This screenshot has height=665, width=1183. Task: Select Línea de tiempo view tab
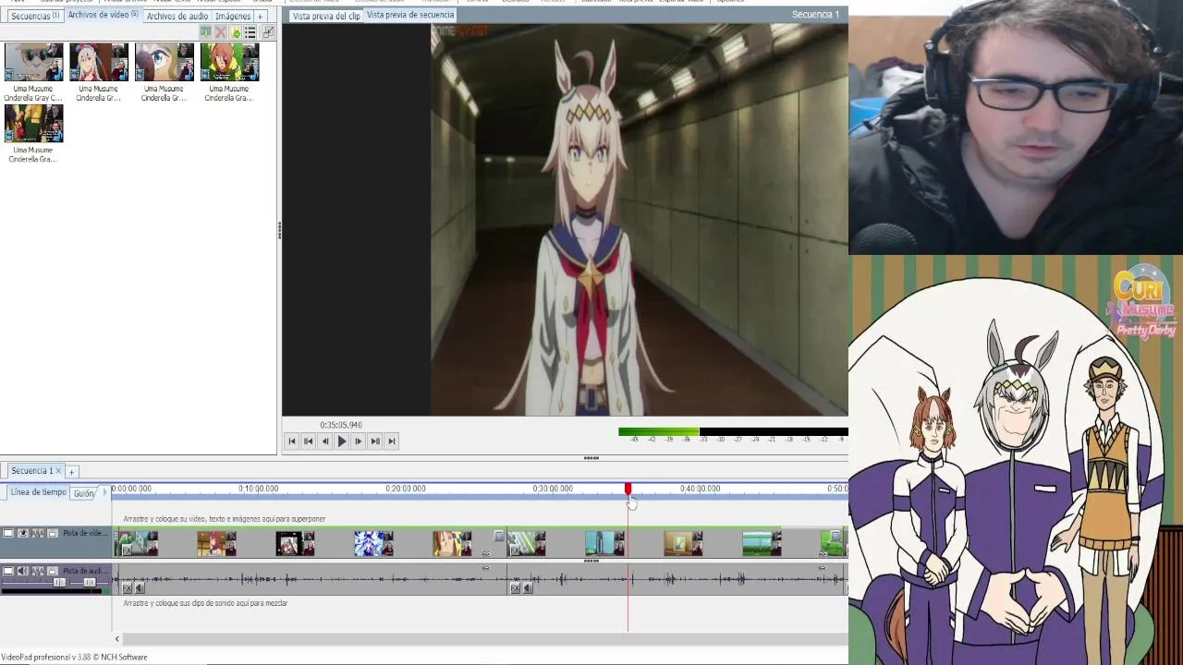[38, 492]
